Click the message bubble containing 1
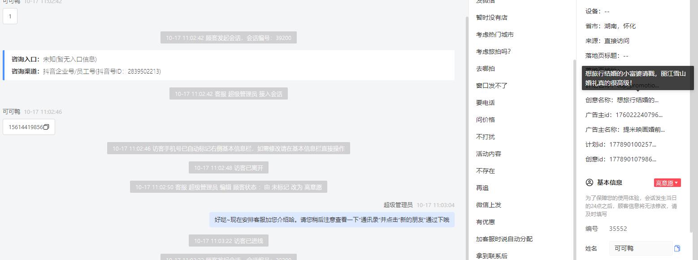The width and height of the screenshot is (698, 260). [x=10, y=17]
